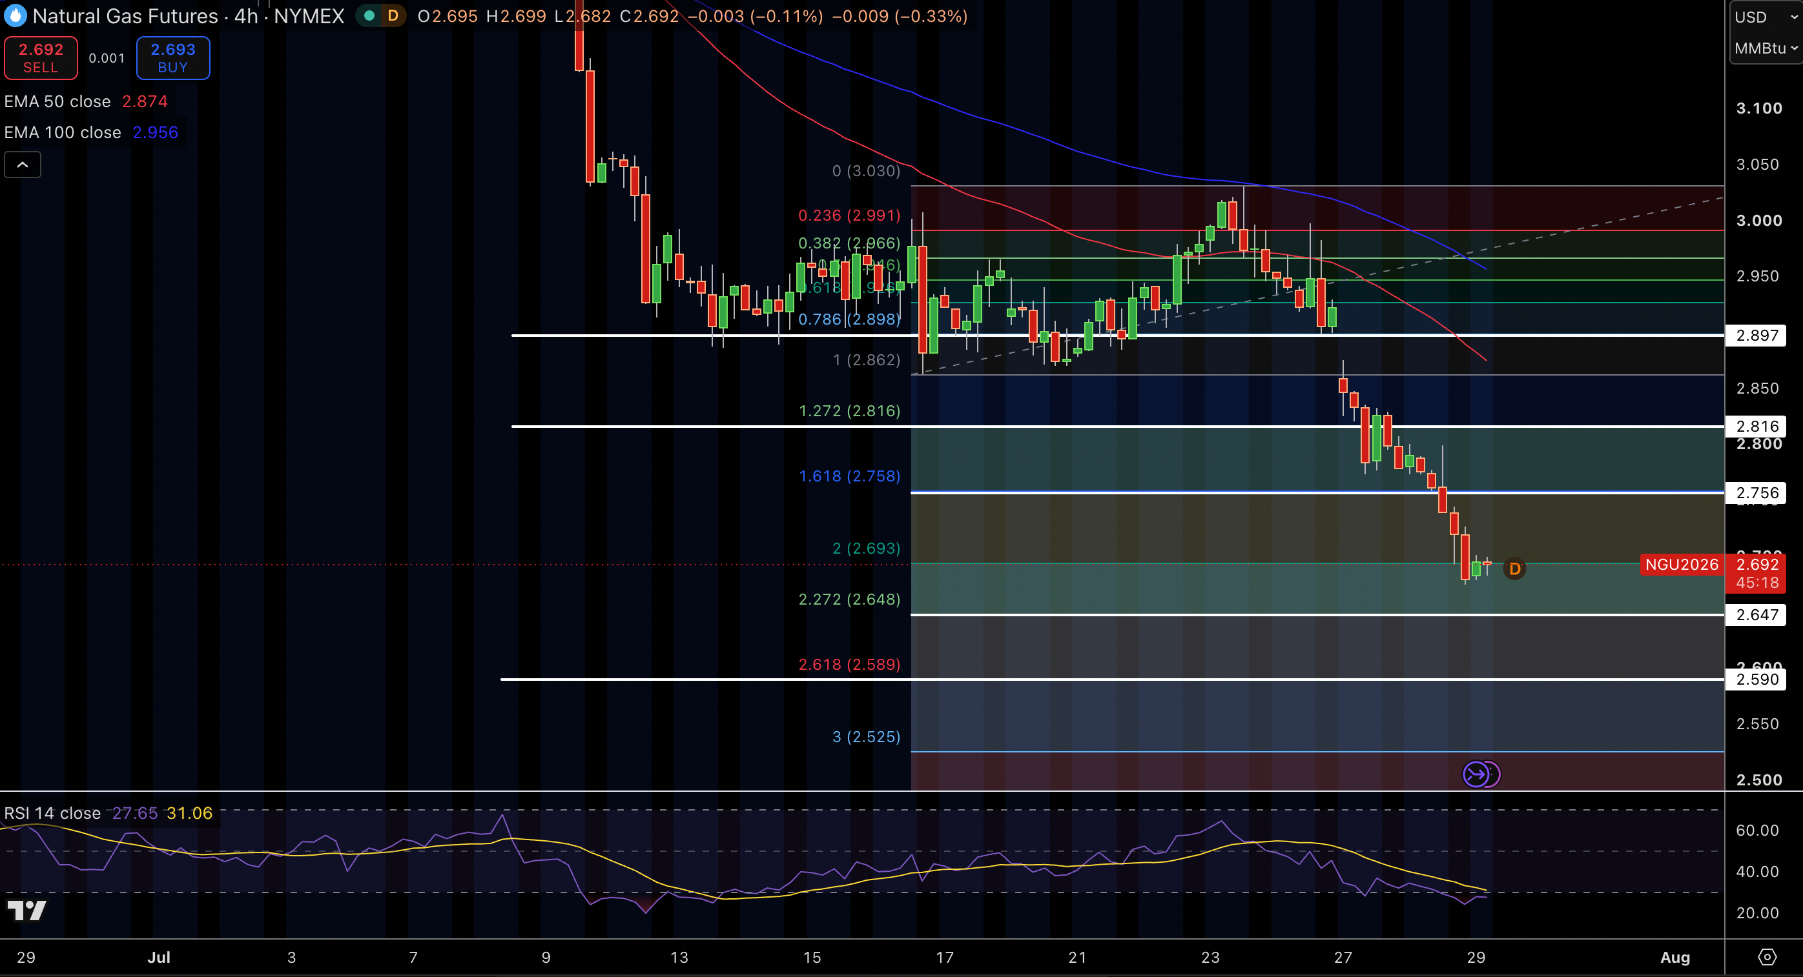Select the EMA 100 close indicator label

click(x=63, y=132)
